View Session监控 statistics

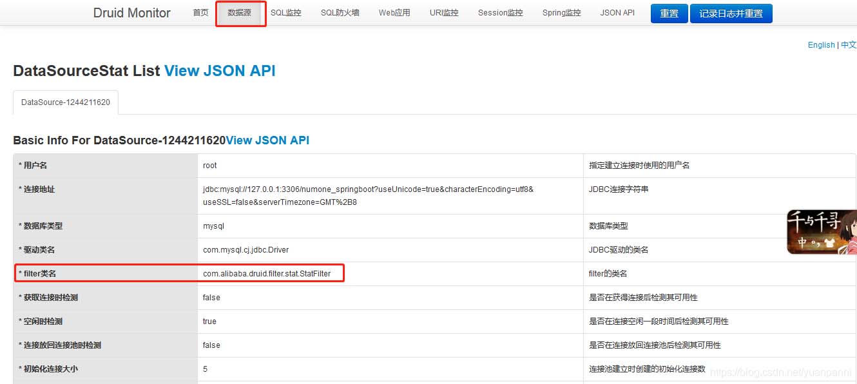click(500, 12)
